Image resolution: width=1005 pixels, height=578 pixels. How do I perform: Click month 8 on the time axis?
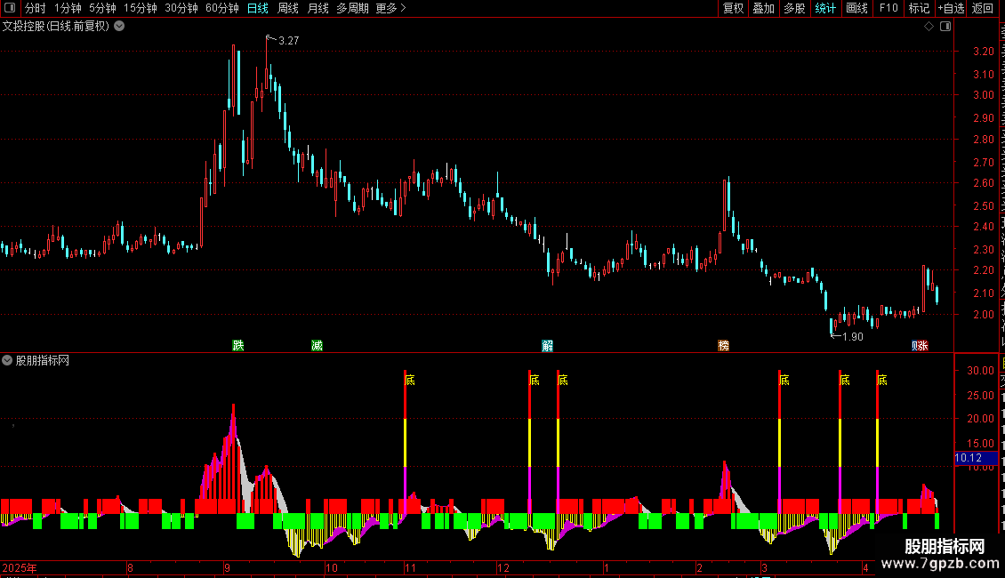click(130, 567)
